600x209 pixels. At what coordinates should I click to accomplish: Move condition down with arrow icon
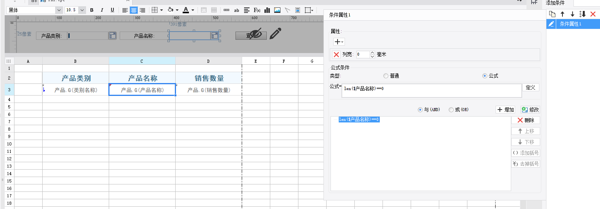coord(573,14)
